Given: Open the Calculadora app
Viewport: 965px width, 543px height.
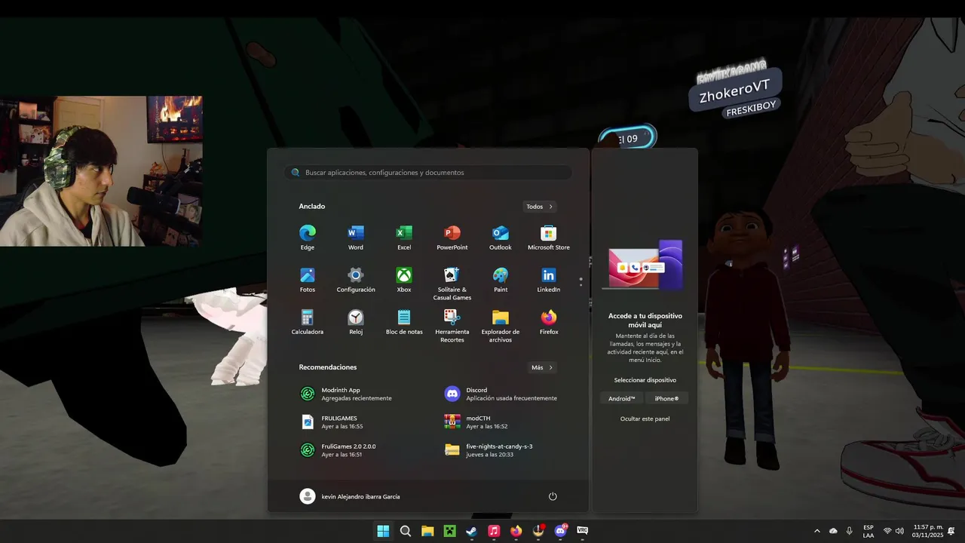Looking at the screenshot, I should click(x=307, y=322).
